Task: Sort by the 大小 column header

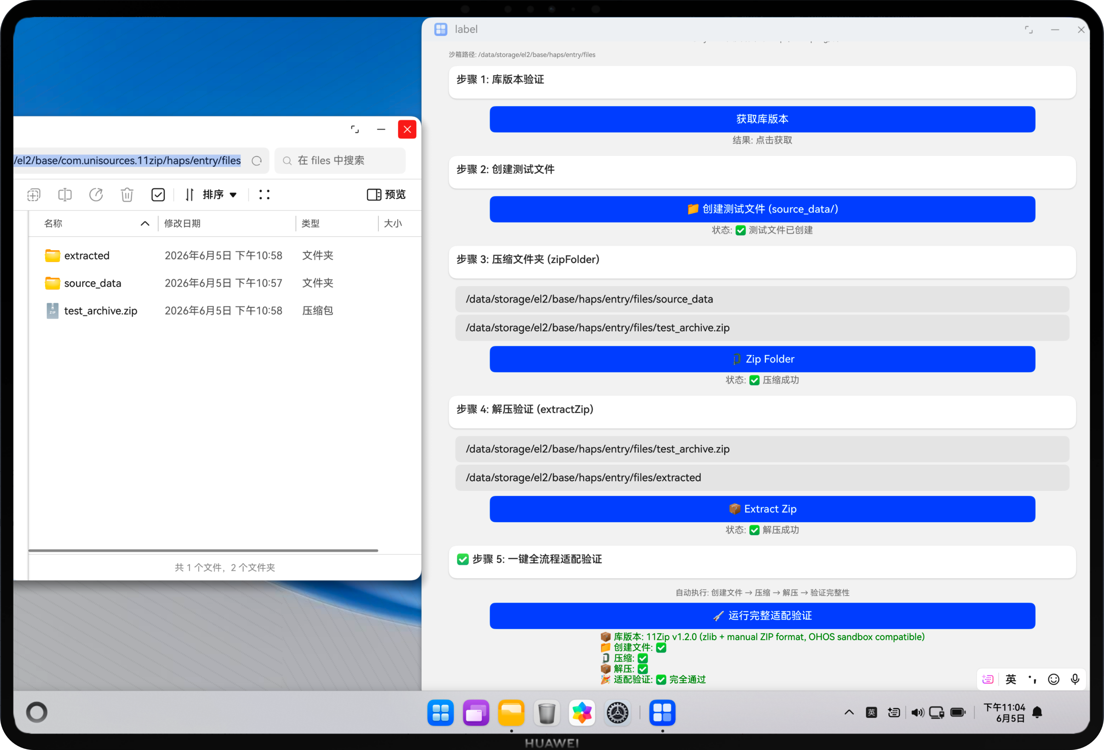Action: [393, 223]
